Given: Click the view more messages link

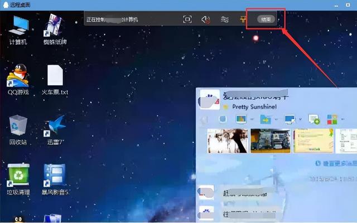Looking at the screenshot, I should pyautogui.click(x=336, y=163).
